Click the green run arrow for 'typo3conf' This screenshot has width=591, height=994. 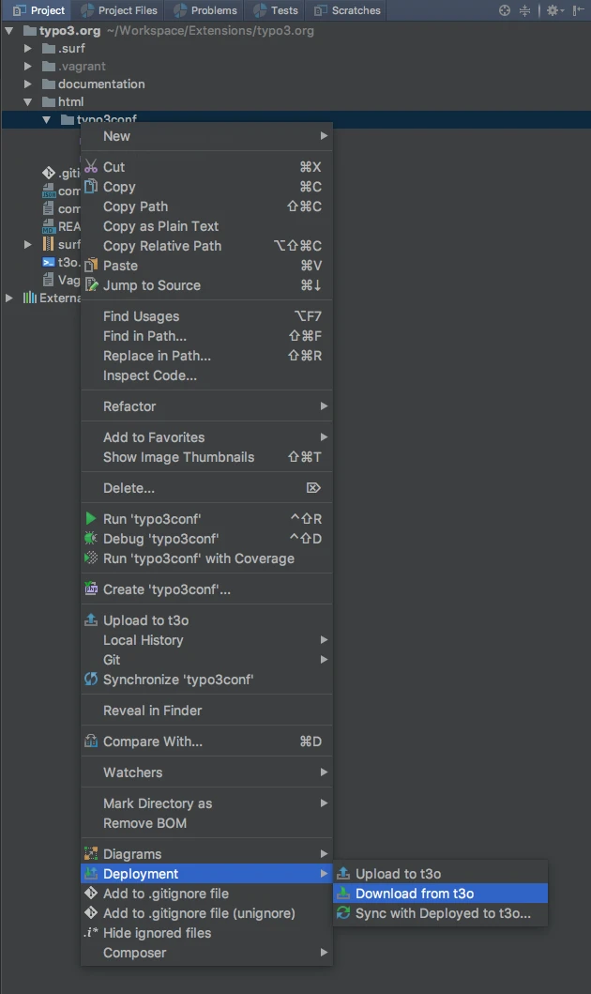coord(91,518)
